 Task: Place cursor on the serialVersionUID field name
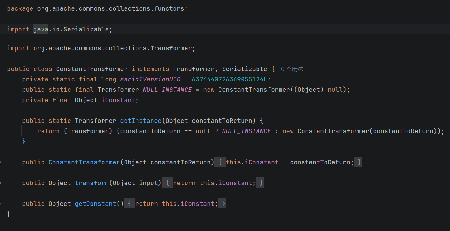click(x=150, y=79)
